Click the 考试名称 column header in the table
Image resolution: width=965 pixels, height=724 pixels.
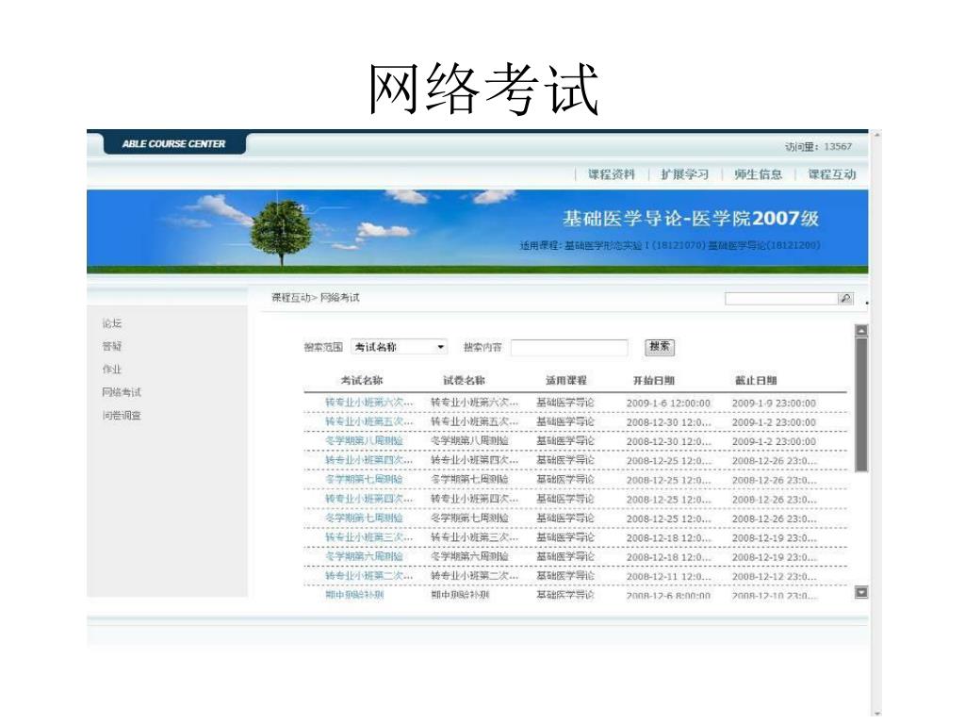pyautogui.click(x=362, y=381)
